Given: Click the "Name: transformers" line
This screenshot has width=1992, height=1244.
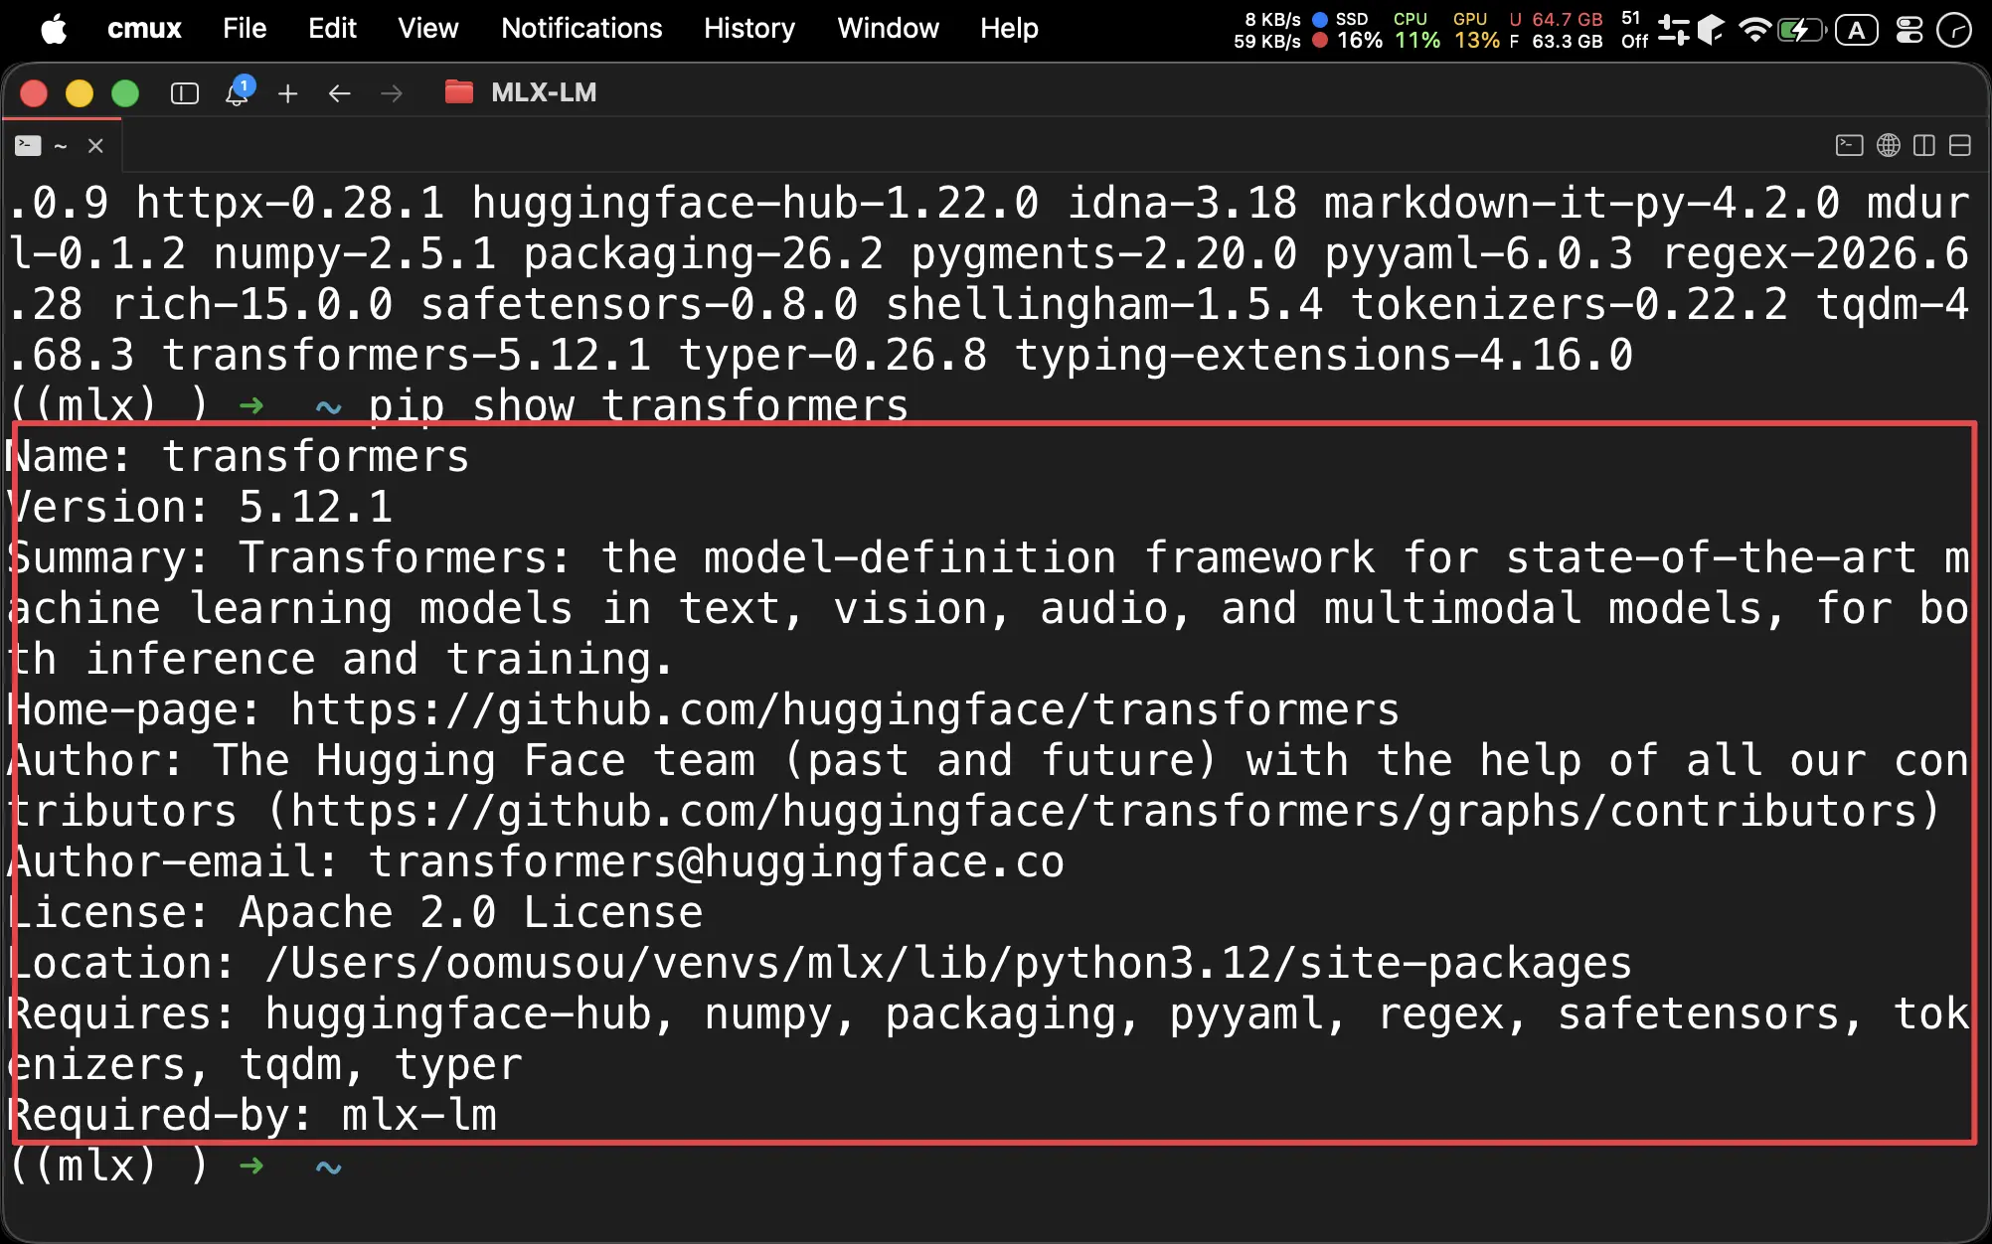Looking at the screenshot, I should [238, 456].
